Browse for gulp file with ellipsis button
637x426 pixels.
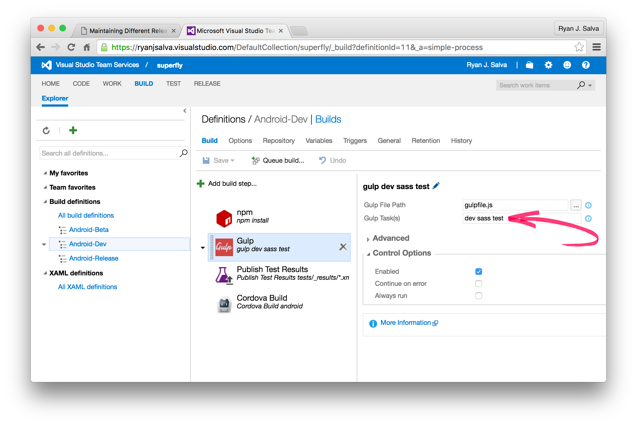(576, 205)
